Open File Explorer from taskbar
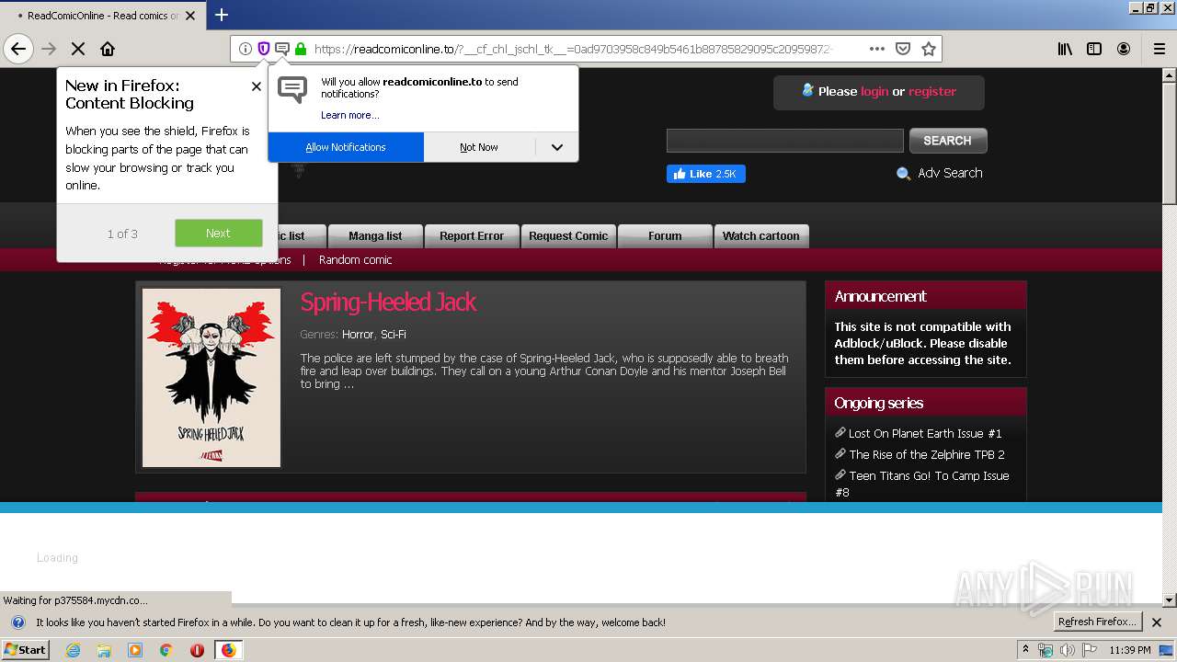 coord(104,650)
